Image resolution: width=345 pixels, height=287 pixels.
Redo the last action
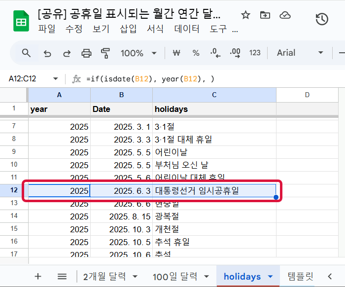pyautogui.click(x=67, y=53)
